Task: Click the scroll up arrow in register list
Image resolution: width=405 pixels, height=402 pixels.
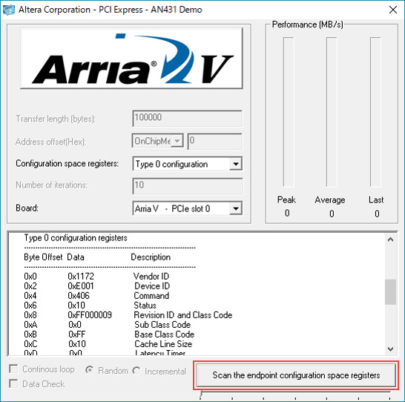Action: [390, 240]
